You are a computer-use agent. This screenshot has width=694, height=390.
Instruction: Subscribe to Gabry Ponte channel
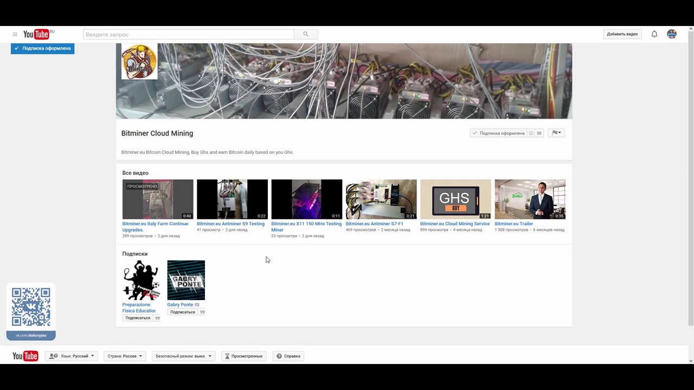point(182,312)
